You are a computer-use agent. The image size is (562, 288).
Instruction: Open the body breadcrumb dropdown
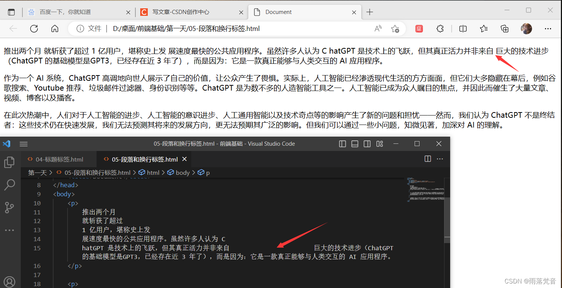pyautogui.click(x=183, y=172)
